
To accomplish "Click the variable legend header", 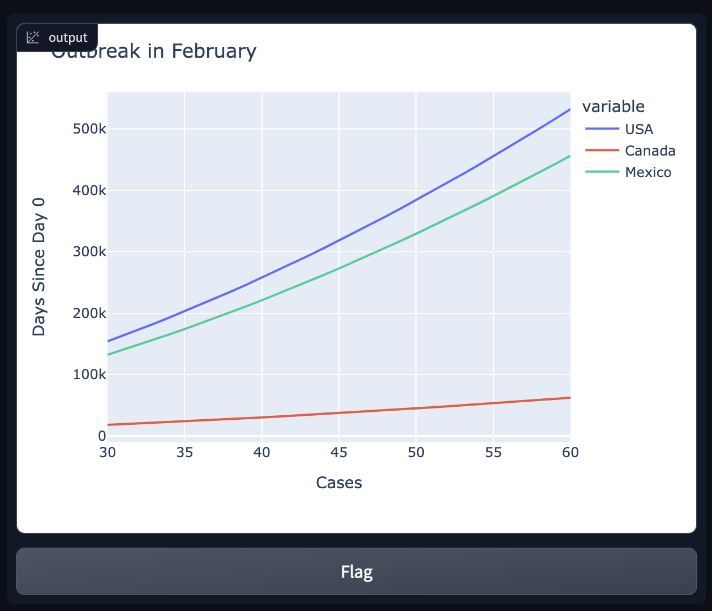I will (613, 106).
